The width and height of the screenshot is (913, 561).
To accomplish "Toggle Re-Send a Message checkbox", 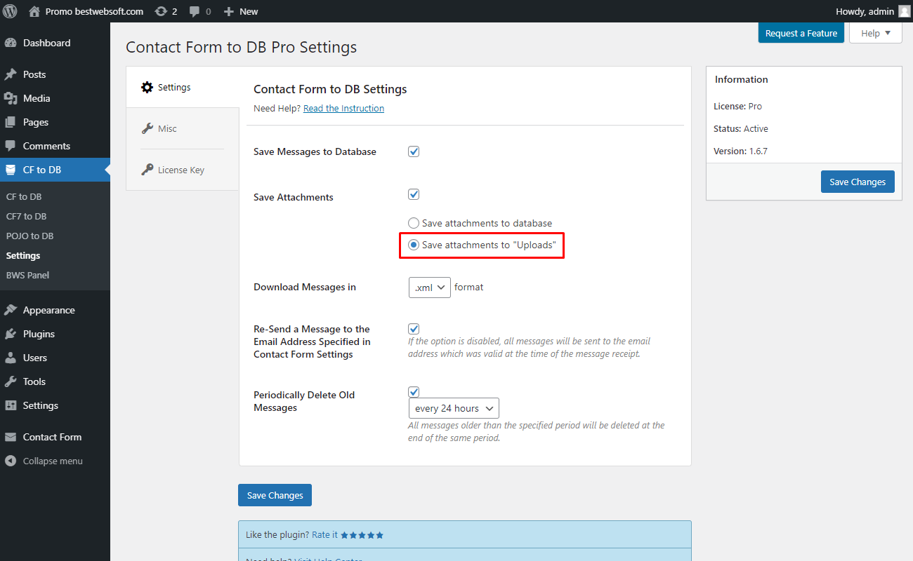I will point(414,329).
